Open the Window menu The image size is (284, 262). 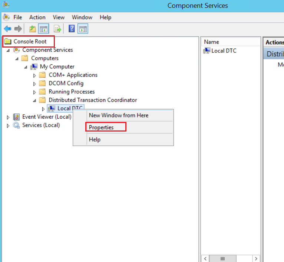point(82,17)
